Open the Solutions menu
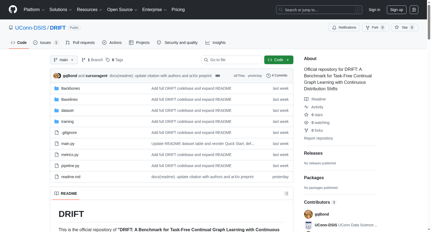431x232 pixels. 61,10
